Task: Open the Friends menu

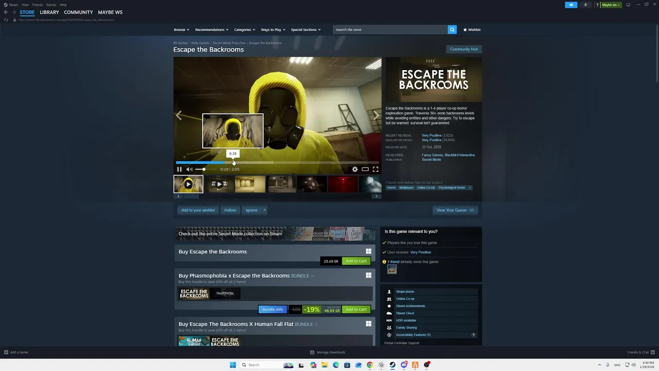Action: tap(38, 5)
